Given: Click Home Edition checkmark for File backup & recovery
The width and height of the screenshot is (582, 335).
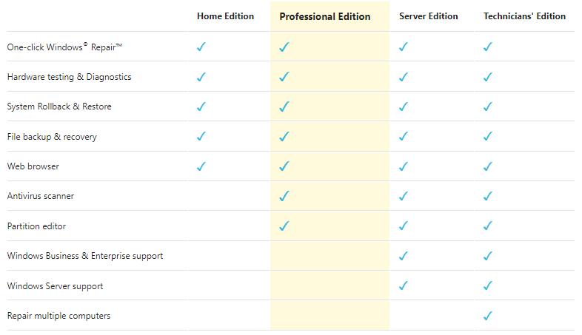Looking at the screenshot, I should click(x=201, y=137).
